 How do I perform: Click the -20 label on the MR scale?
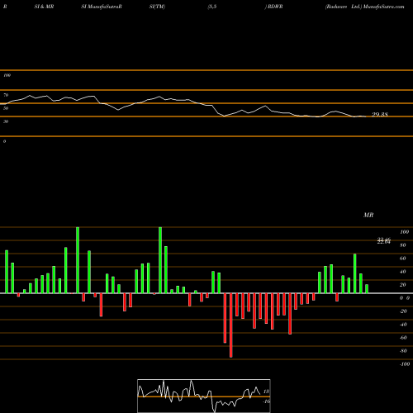pyautogui.click(x=403, y=311)
